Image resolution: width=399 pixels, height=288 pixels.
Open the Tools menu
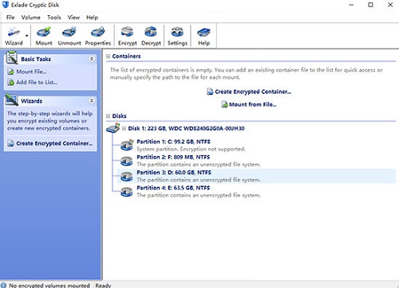pyautogui.click(x=54, y=18)
